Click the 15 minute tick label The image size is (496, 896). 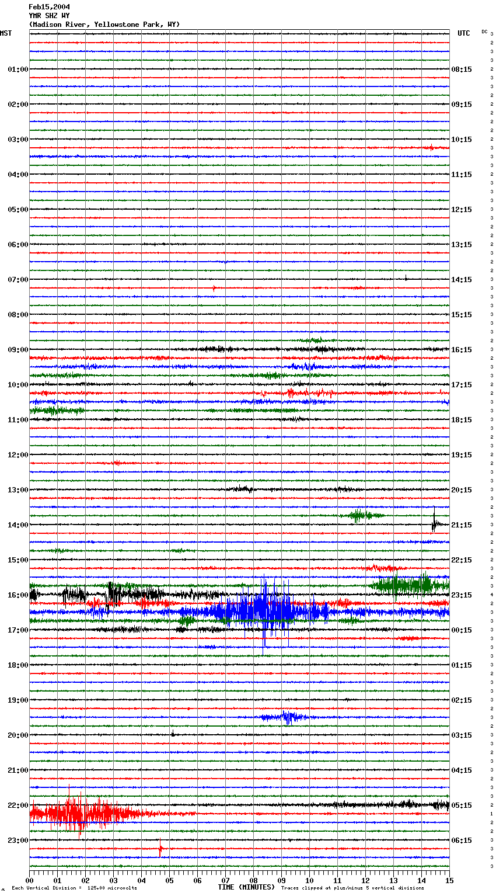pos(449,880)
